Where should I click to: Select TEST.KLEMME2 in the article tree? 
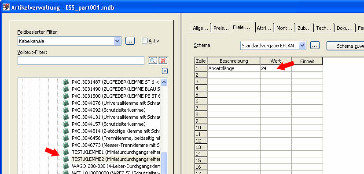click(116, 159)
